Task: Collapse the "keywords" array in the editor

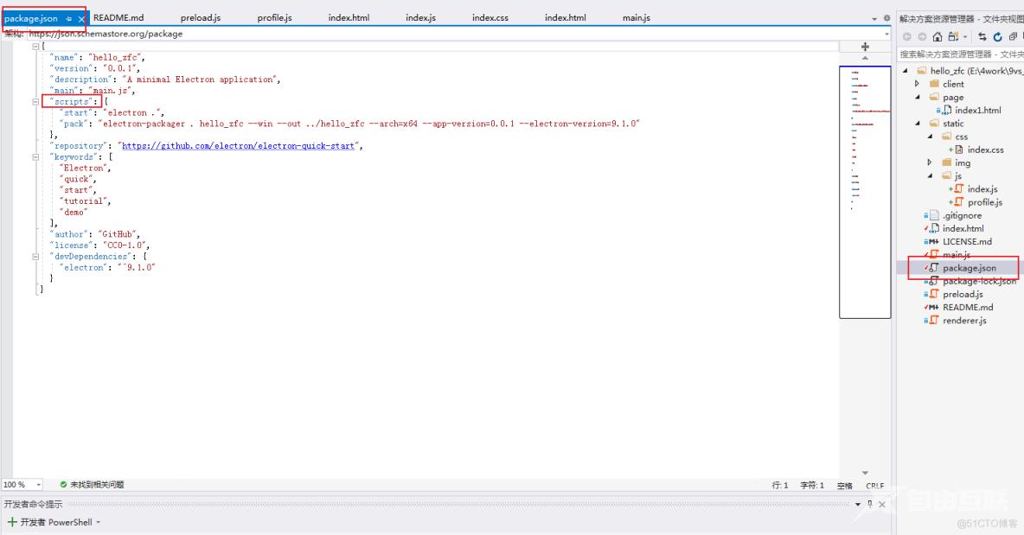Action: [35, 157]
